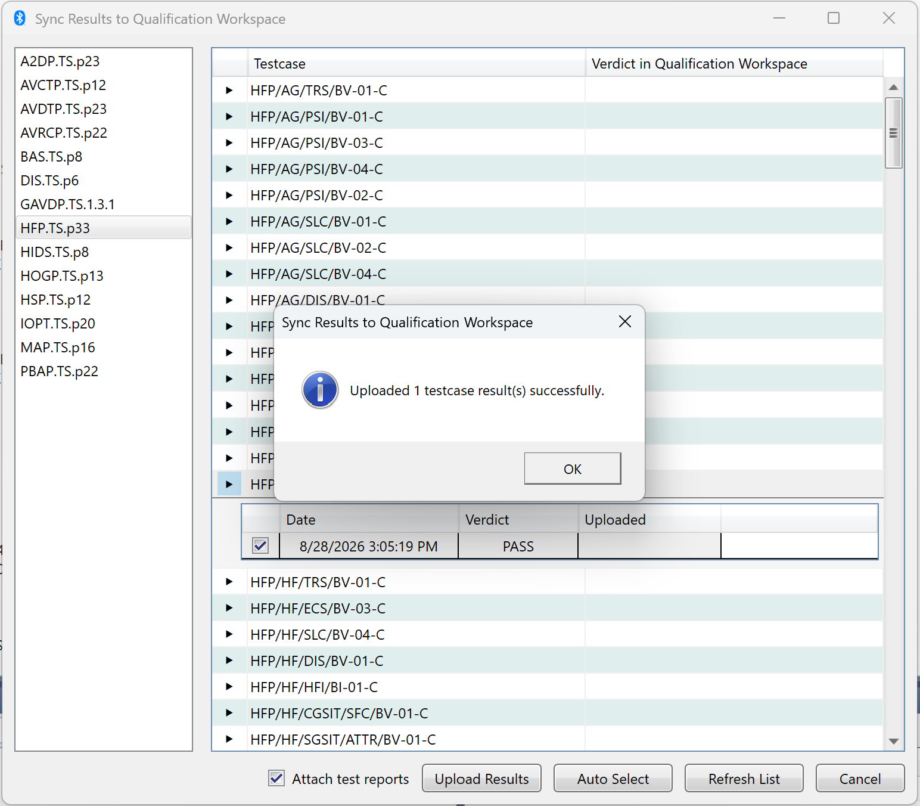
Task: Click the Refresh List button
Action: coord(744,779)
